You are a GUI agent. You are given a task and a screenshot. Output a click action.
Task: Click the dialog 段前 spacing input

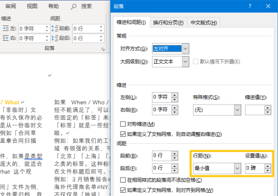pyautogui.click(x=162, y=156)
